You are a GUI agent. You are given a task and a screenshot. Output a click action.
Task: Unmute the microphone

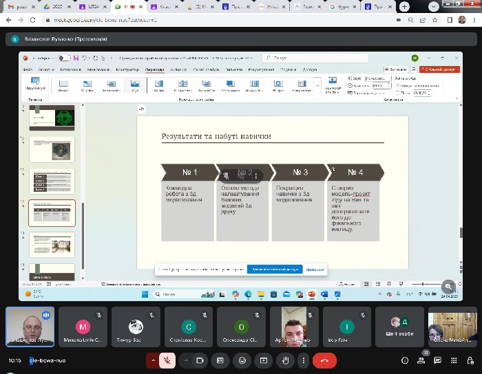pos(167,360)
